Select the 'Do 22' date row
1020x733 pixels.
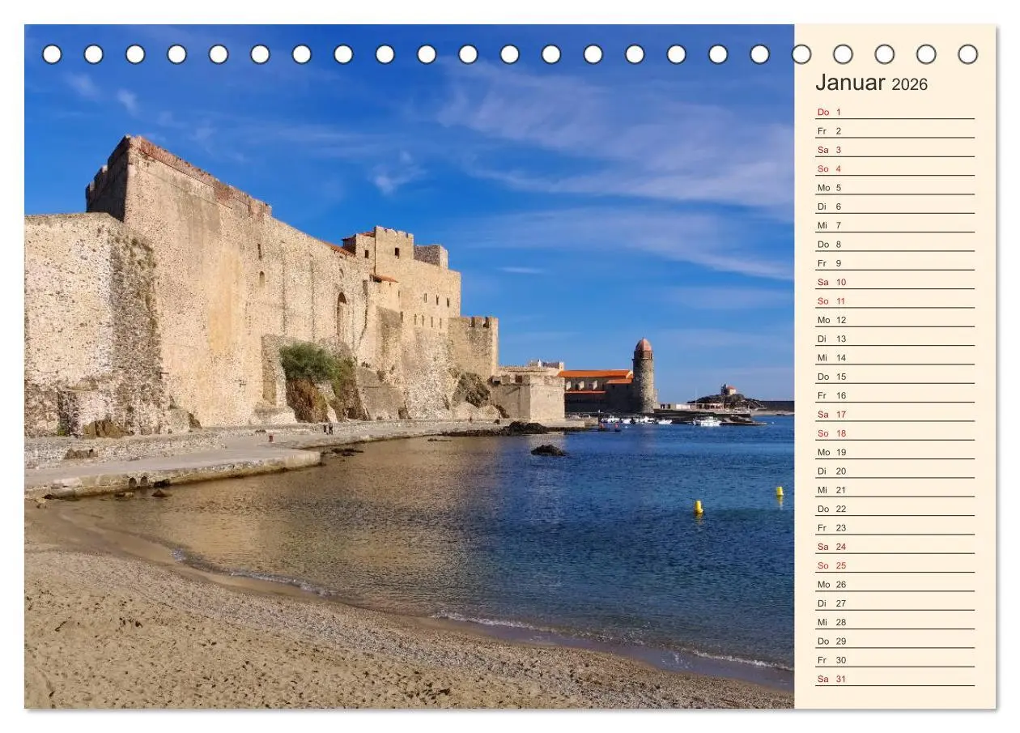895,509
